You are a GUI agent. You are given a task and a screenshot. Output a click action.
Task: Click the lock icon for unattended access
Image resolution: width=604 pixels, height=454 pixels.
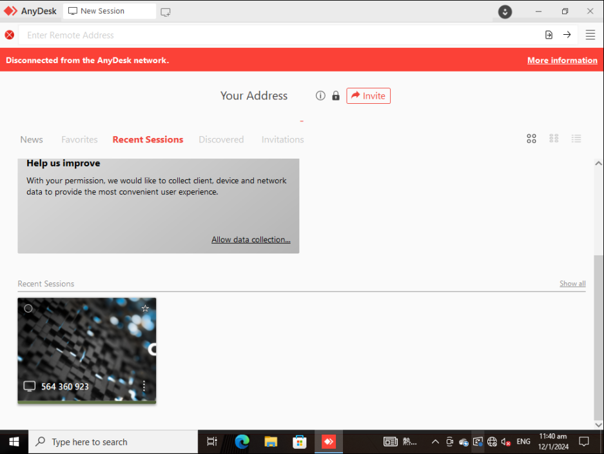336,95
